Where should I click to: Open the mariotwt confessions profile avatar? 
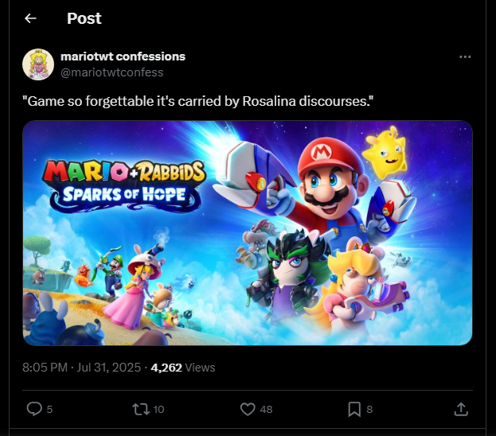(x=37, y=64)
